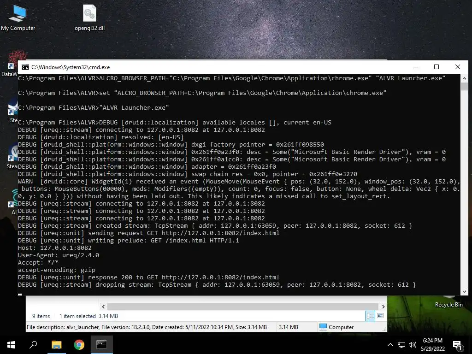Open the notification center icon
The height and width of the screenshot is (354, 472).
point(457,345)
